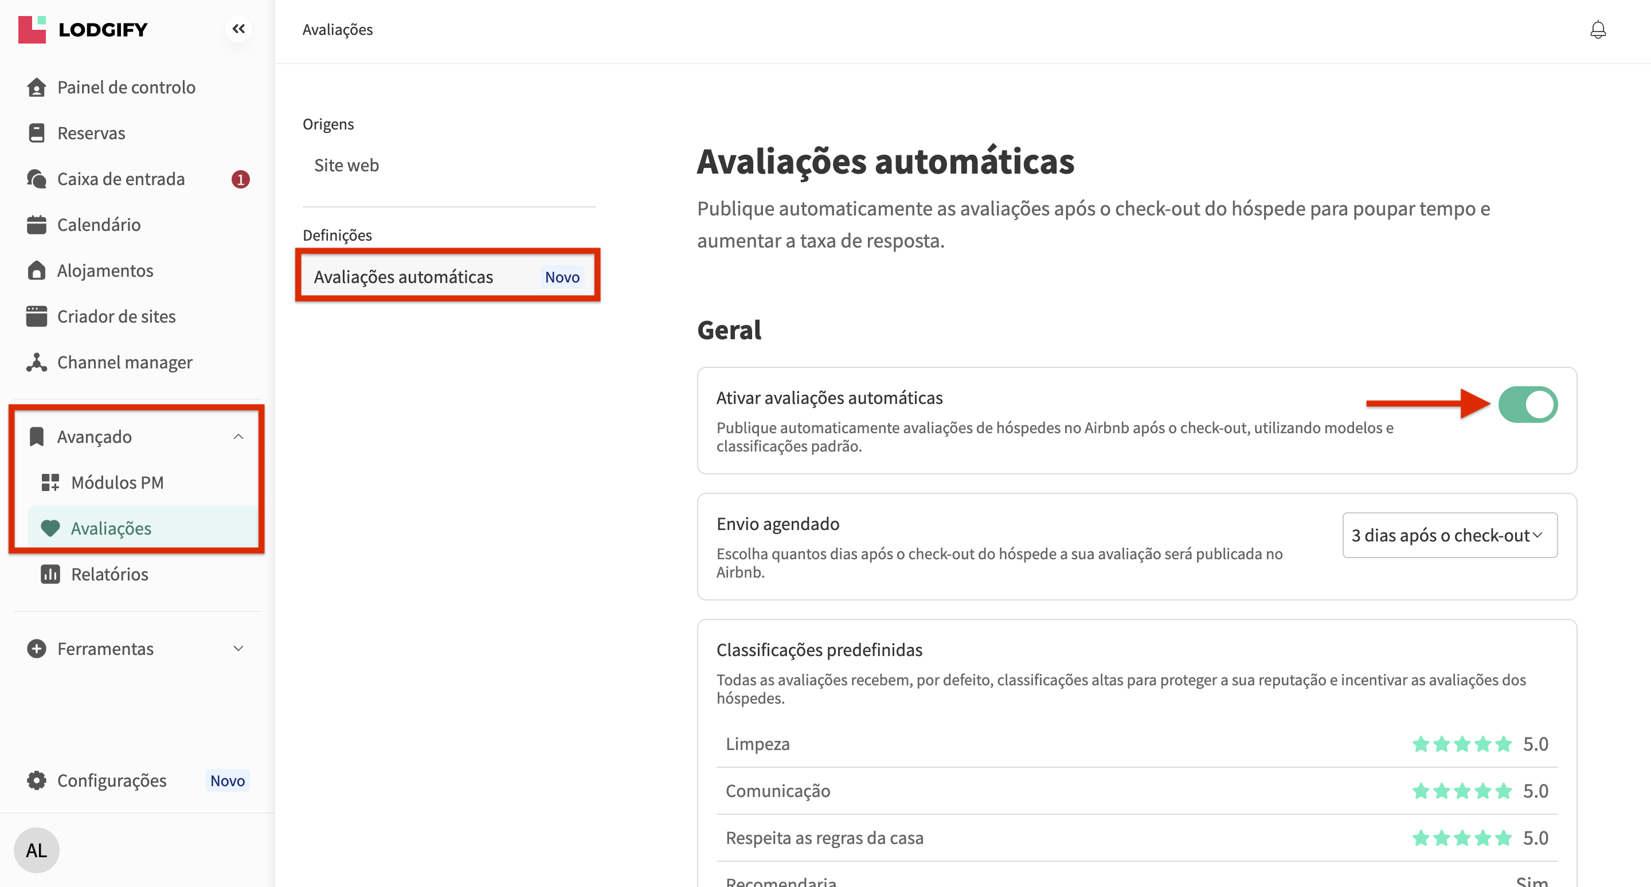Image resolution: width=1651 pixels, height=887 pixels.
Task: Collapse the Avançado section chevron
Action: point(238,437)
